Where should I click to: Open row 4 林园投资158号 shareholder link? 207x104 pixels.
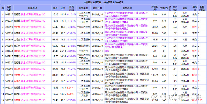click(x=127, y=33)
